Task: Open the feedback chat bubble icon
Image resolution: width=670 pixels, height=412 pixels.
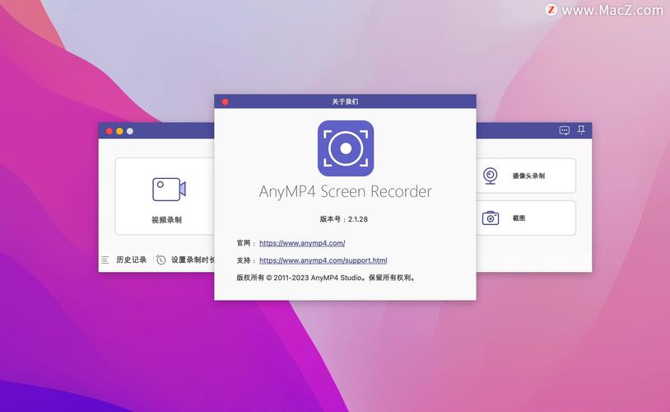Action: coord(564,130)
